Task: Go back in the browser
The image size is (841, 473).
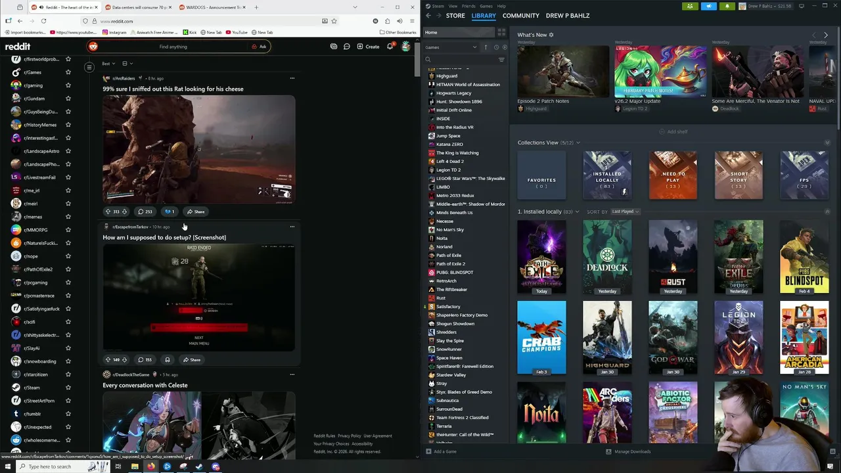Action: click(20, 21)
